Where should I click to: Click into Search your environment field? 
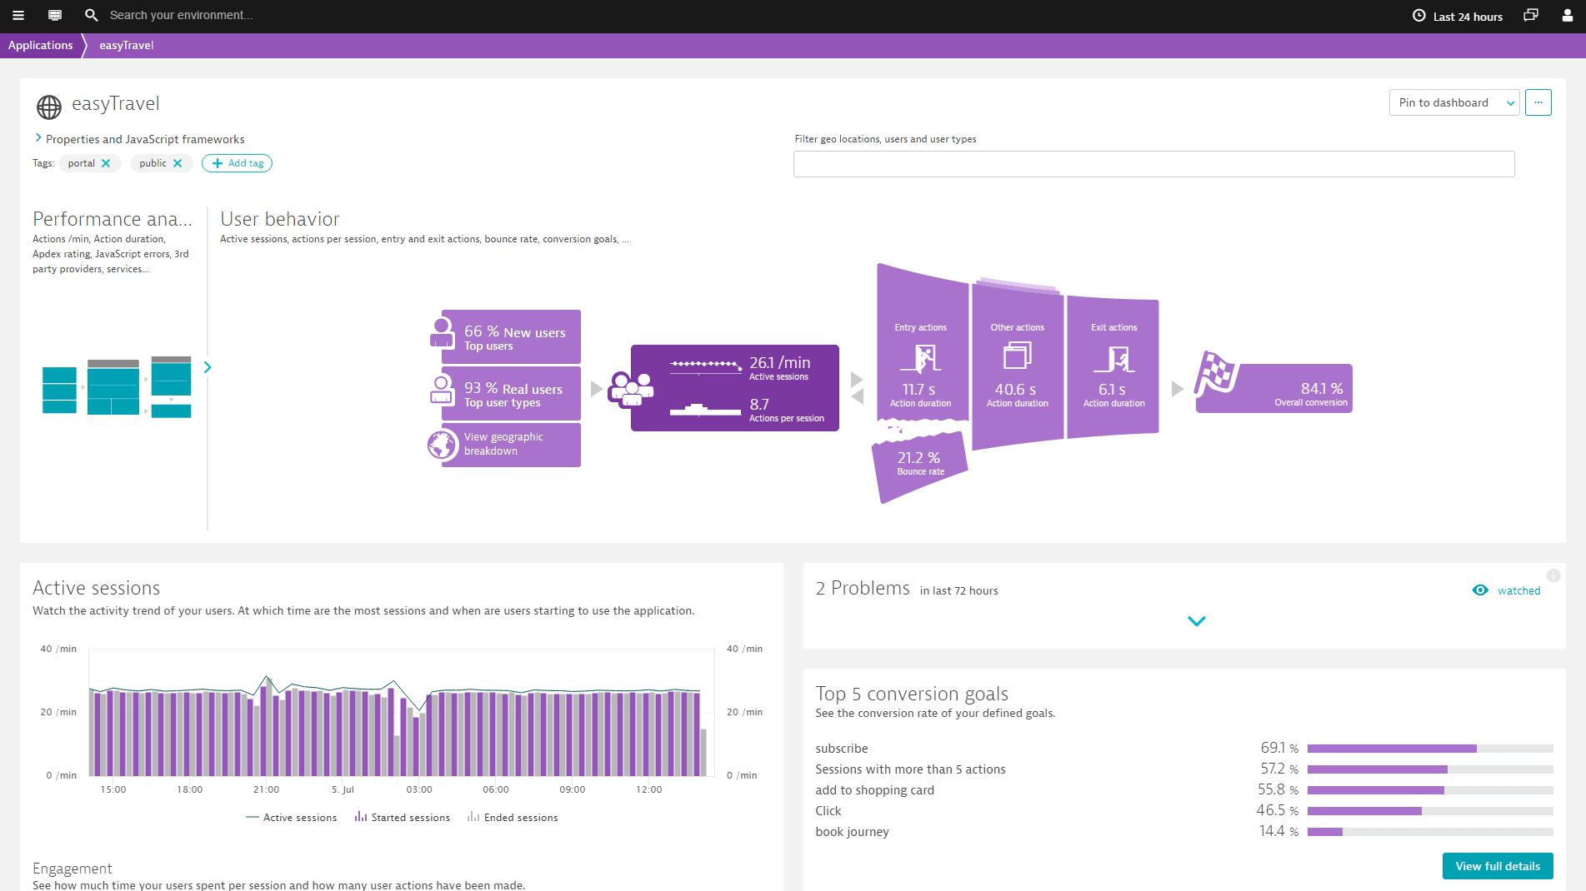pos(181,15)
